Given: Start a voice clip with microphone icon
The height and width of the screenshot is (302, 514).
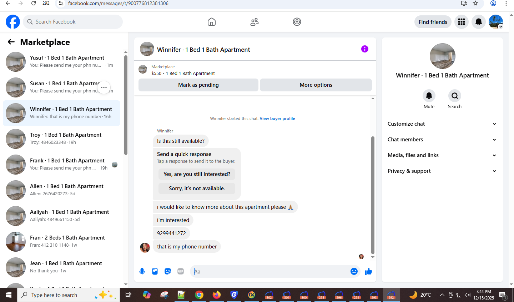Looking at the screenshot, I should 142,271.
